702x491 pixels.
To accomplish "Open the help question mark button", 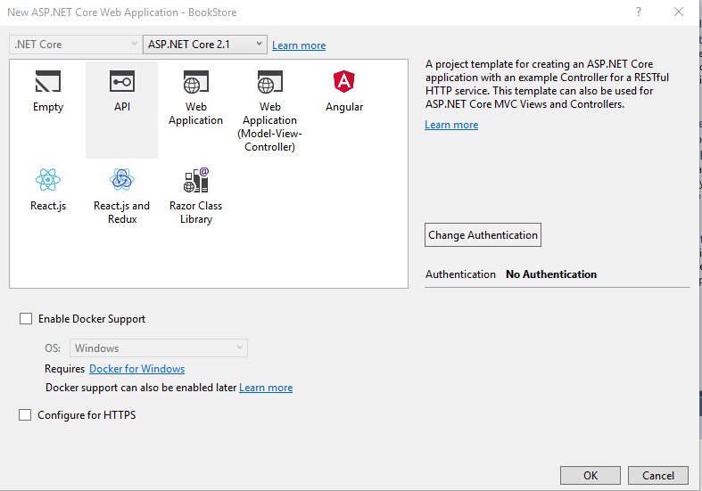I will [639, 12].
